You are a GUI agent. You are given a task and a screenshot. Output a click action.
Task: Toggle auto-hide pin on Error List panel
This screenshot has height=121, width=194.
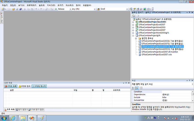[126, 83]
